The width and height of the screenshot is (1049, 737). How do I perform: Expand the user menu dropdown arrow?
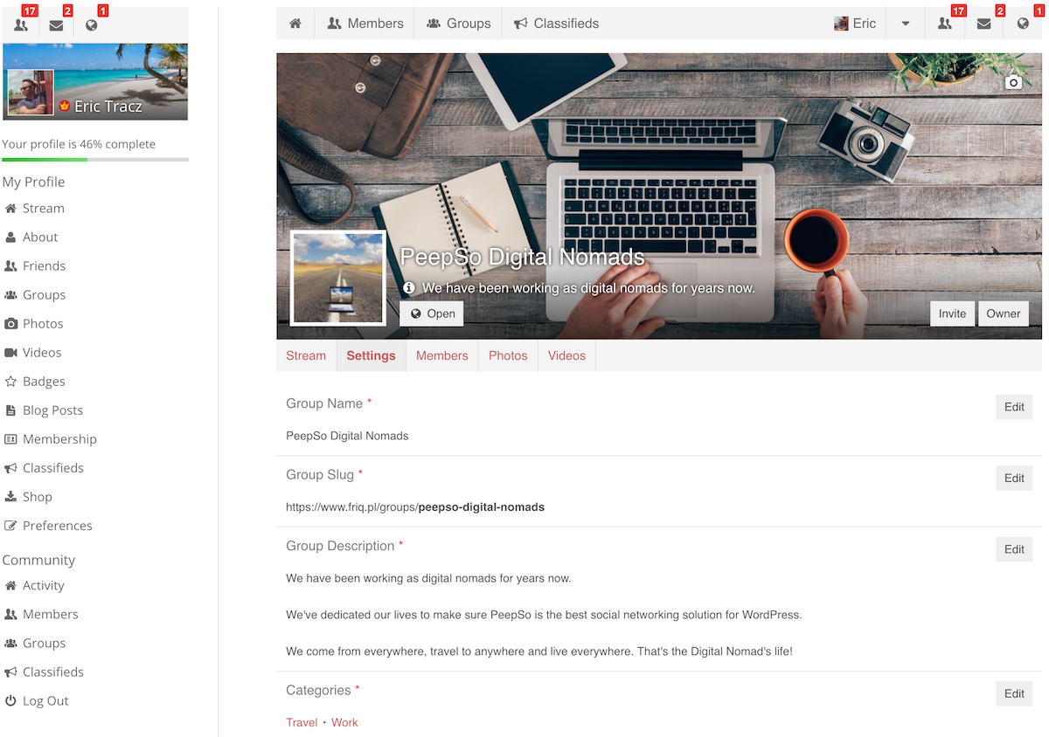tap(906, 24)
